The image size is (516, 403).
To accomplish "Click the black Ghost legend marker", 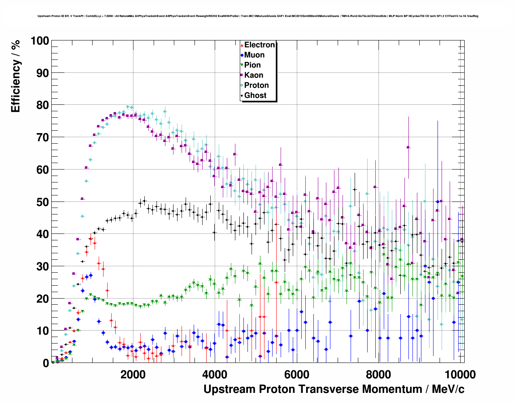I will [242, 95].
